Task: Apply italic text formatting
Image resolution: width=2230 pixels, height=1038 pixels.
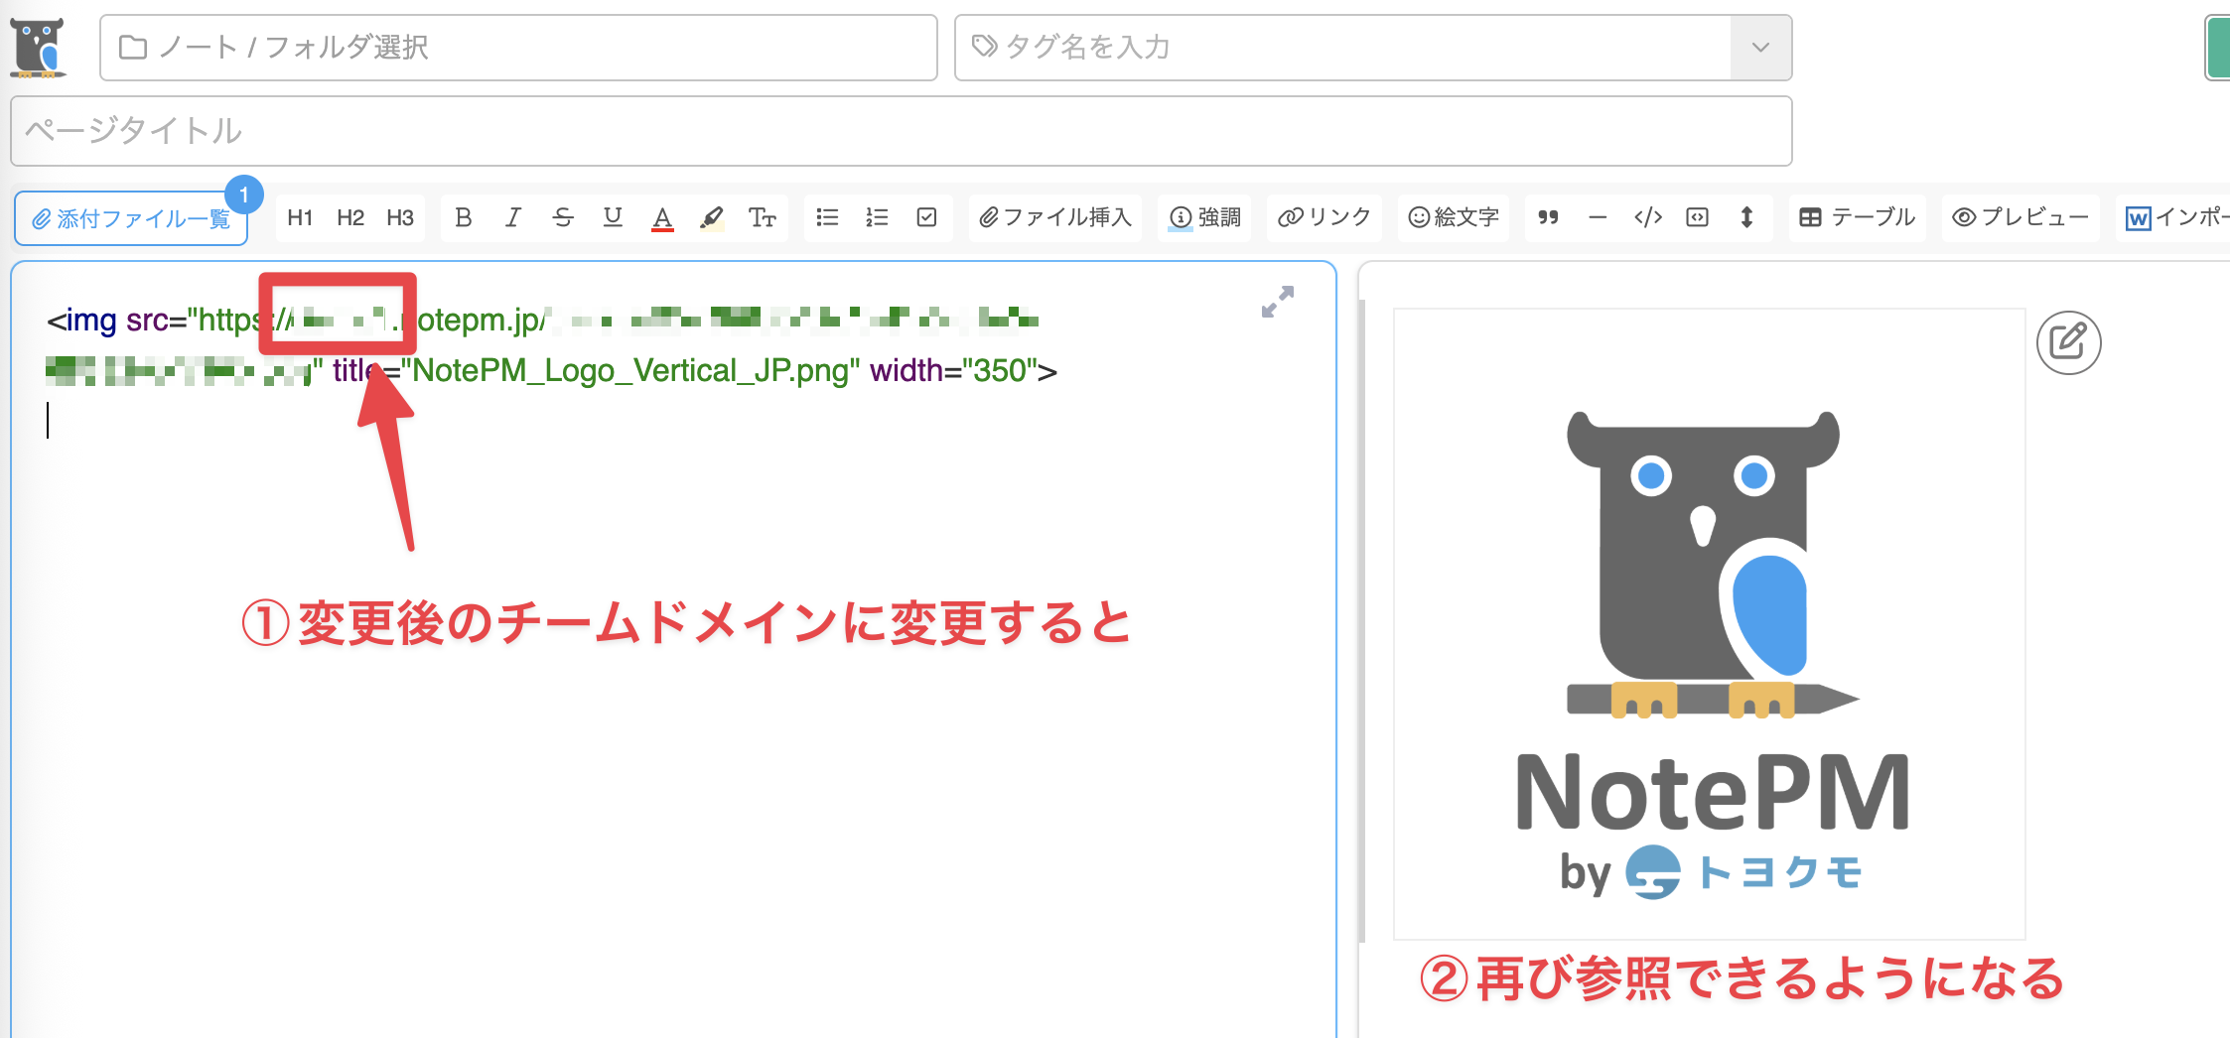Action: (x=512, y=217)
